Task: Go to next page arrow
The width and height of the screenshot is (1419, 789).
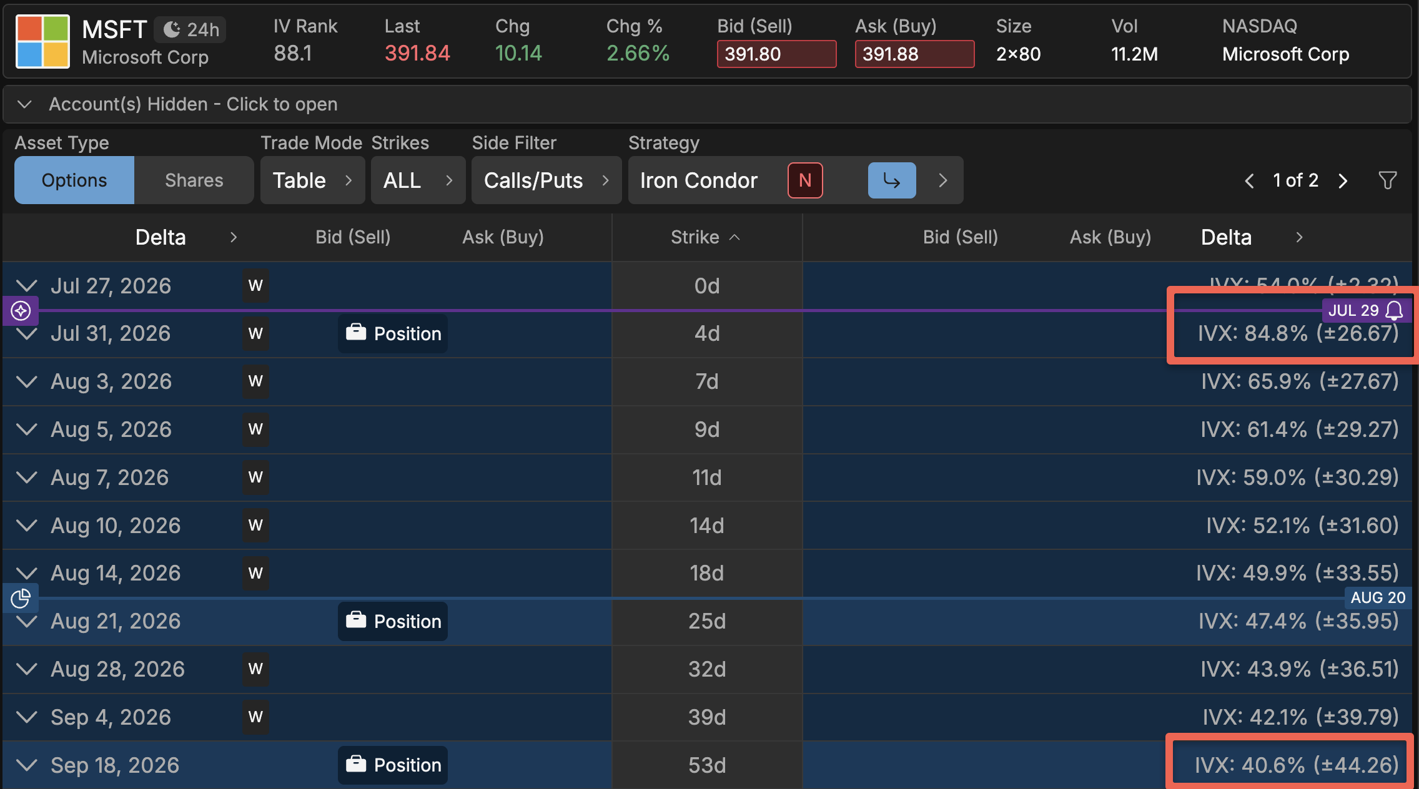Action: click(1343, 181)
